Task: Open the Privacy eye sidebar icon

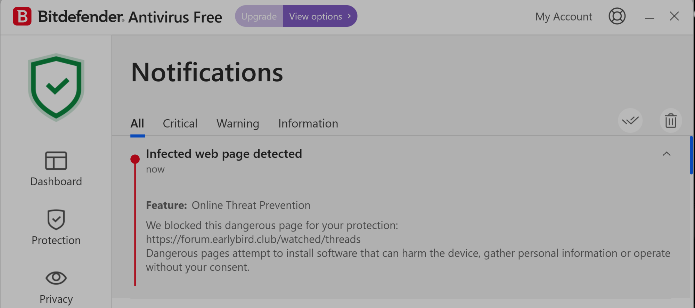Action: [56, 278]
